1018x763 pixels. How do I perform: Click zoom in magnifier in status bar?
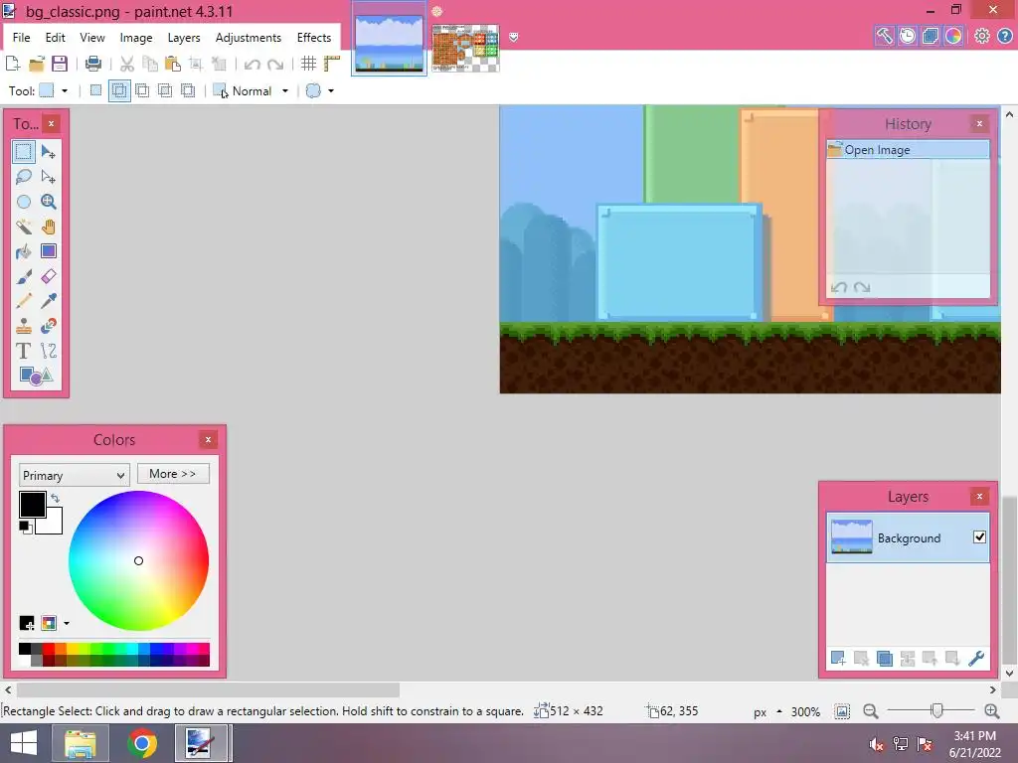click(x=992, y=711)
